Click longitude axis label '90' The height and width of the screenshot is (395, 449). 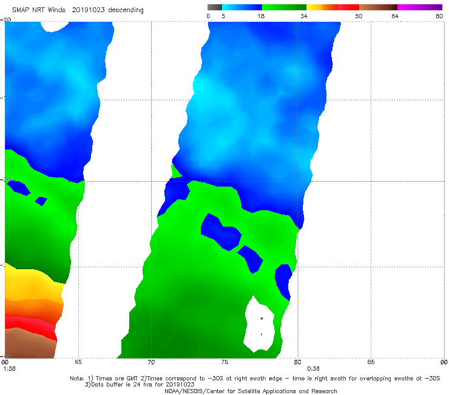[x=444, y=362]
